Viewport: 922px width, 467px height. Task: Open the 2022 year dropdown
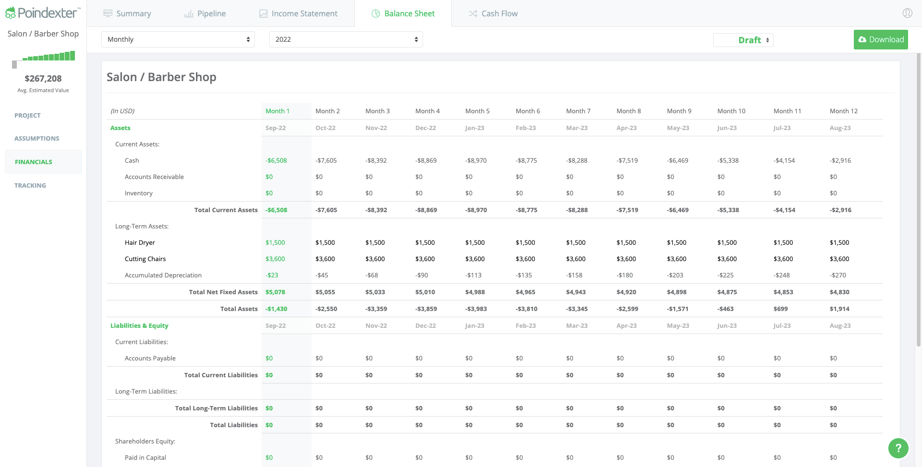(x=346, y=39)
